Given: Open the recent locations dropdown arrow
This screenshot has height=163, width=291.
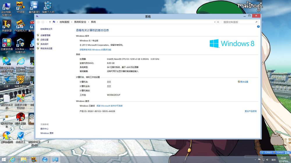Looking at the screenshot, I should (x=46, y=22).
